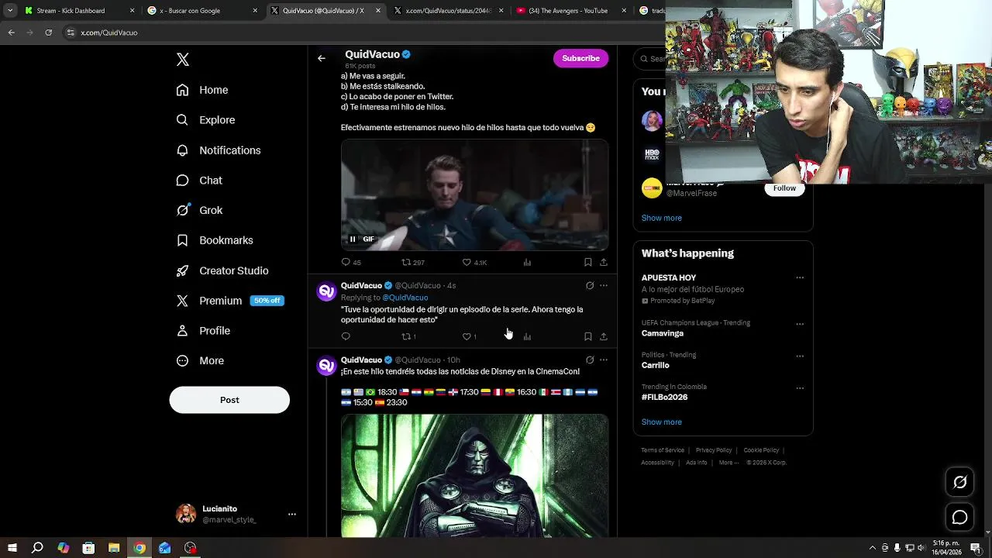Open more options for Carrillo trend
This screenshot has width=992, height=558.
(x=800, y=356)
